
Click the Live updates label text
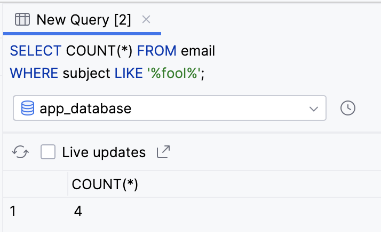(104, 152)
